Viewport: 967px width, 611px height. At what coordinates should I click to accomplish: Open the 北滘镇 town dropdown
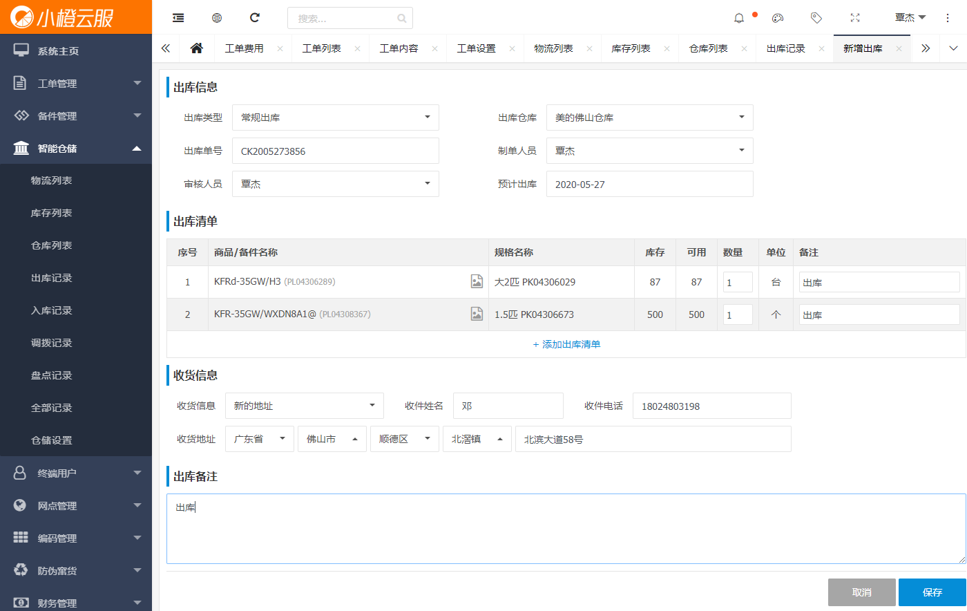click(x=477, y=439)
